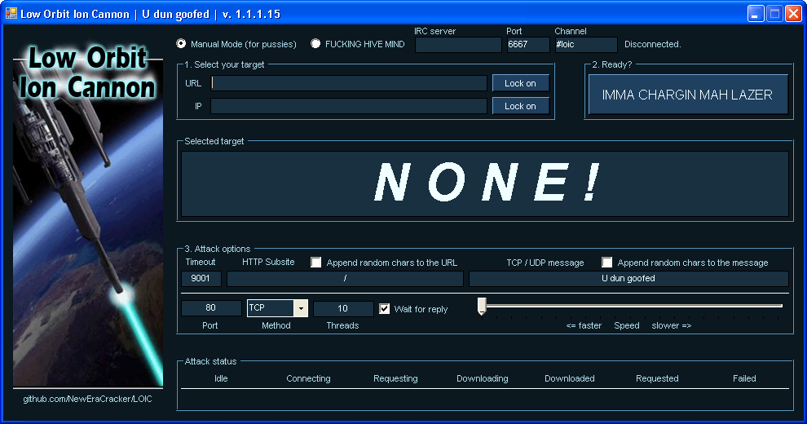The image size is (807, 424).
Task: Click the Channel field showing #loic
Action: (x=586, y=45)
